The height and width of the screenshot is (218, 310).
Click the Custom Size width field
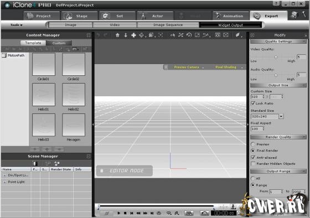coord(257,97)
